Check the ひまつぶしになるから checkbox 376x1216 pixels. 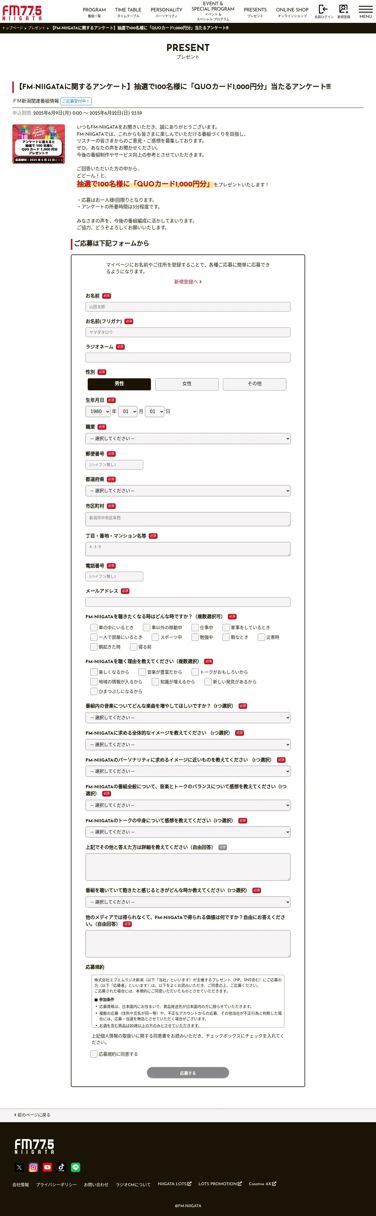coord(94,692)
